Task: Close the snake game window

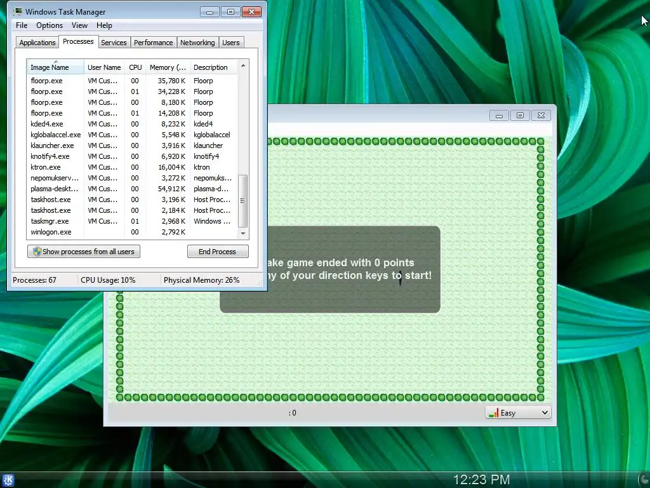Action: tap(541, 116)
